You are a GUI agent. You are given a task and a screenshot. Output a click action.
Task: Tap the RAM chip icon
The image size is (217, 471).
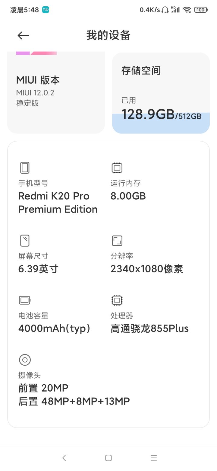pyautogui.click(x=117, y=168)
